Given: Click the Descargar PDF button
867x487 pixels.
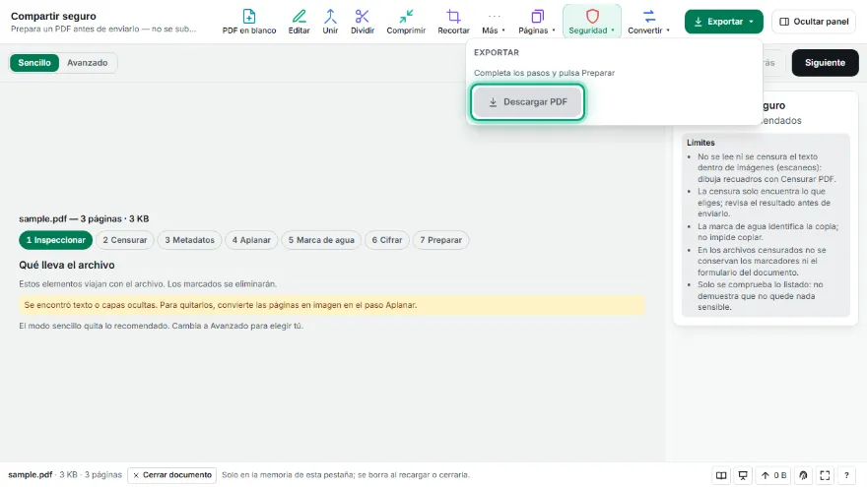Looking at the screenshot, I should [x=527, y=102].
